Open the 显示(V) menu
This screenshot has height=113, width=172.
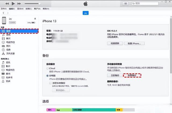coord(20,9)
